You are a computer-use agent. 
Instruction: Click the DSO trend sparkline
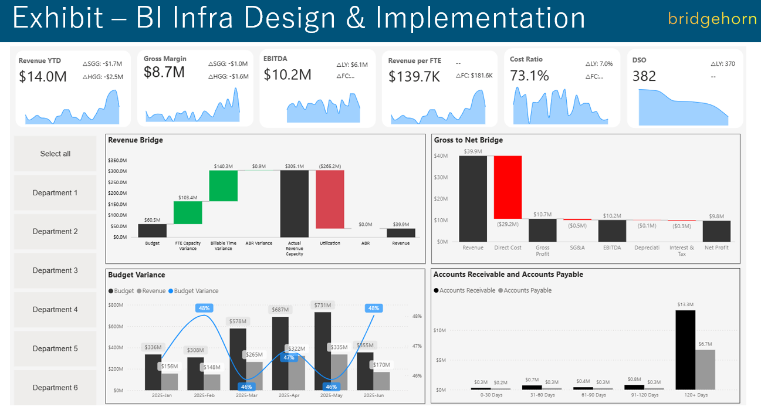click(x=684, y=107)
